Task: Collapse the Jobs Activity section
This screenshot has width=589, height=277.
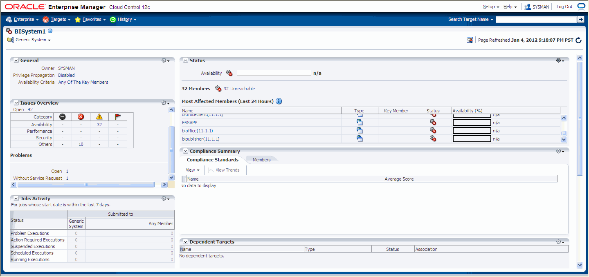Action: pyautogui.click(x=16, y=199)
